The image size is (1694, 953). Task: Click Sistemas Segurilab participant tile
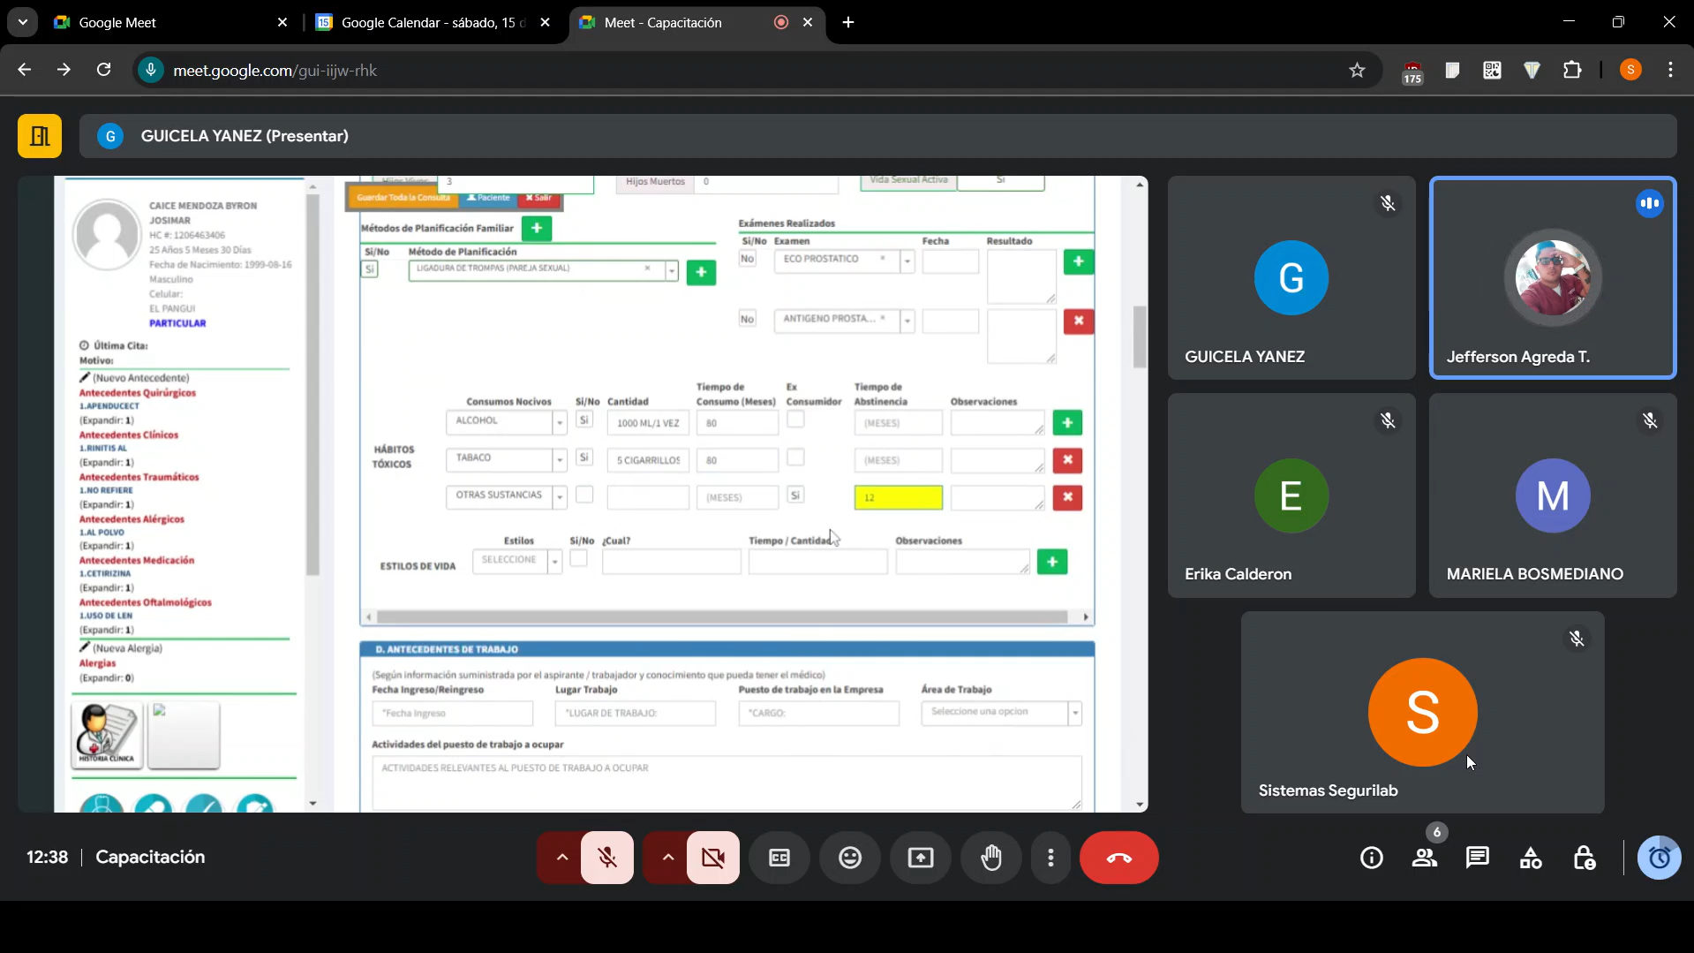point(1422,712)
